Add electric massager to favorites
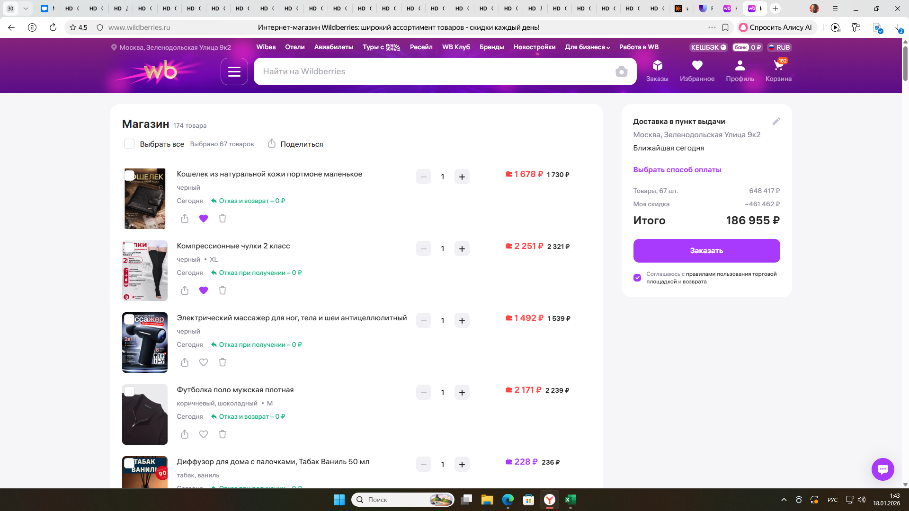 [x=204, y=362]
